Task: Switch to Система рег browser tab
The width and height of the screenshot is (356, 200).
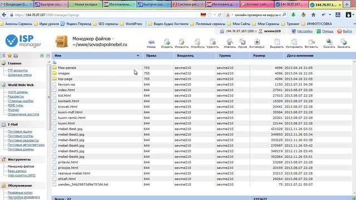Action: click(188, 4)
